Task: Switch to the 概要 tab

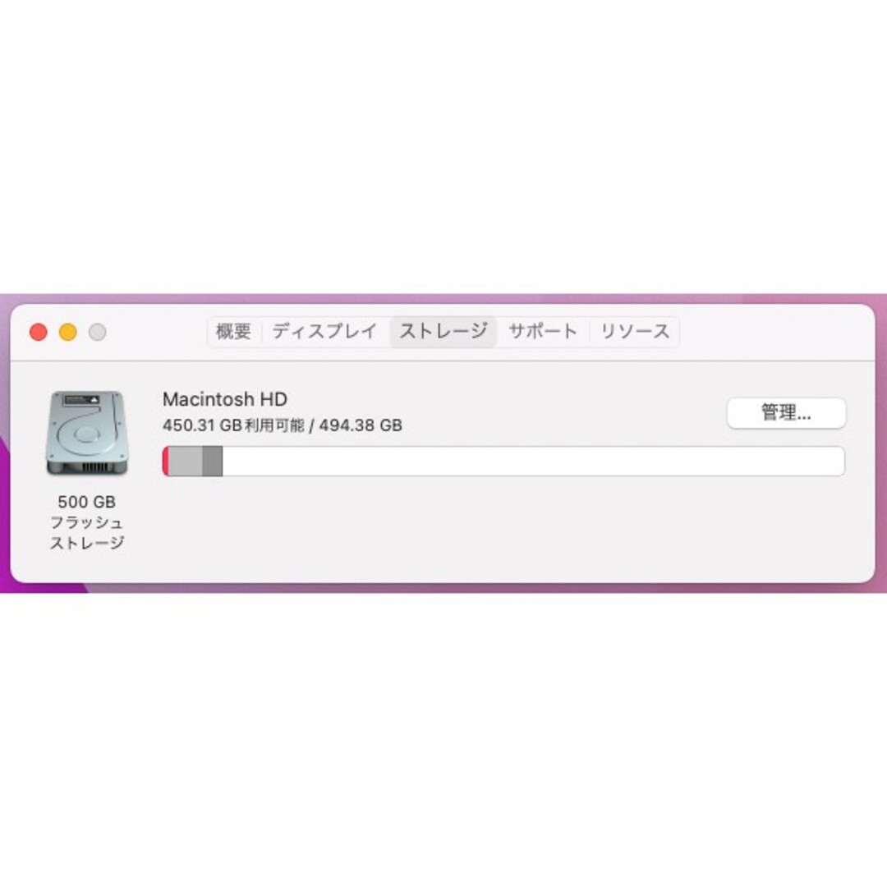Action: 233,332
